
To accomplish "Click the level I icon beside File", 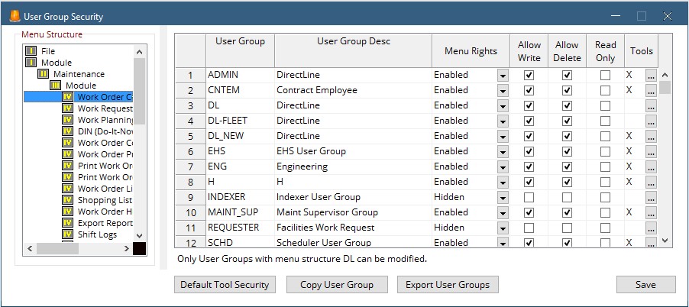I will point(31,51).
